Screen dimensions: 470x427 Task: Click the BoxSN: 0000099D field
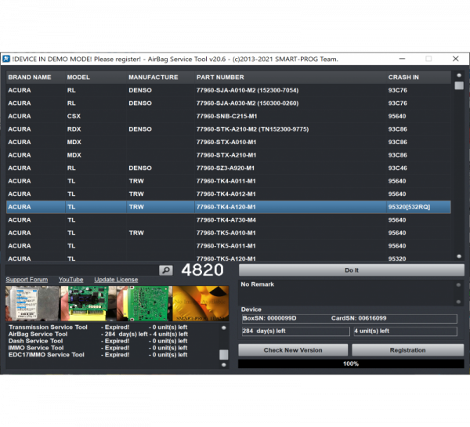269,318
